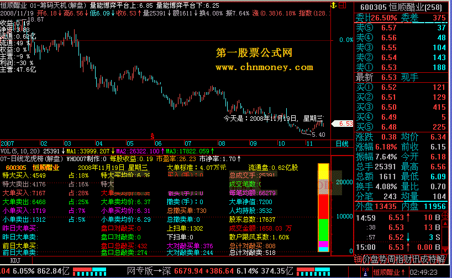This screenshot has width=452, height=278.
Task: Click the 卖⑤ 6.57 ask row
Action: click(x=401, y=28)
